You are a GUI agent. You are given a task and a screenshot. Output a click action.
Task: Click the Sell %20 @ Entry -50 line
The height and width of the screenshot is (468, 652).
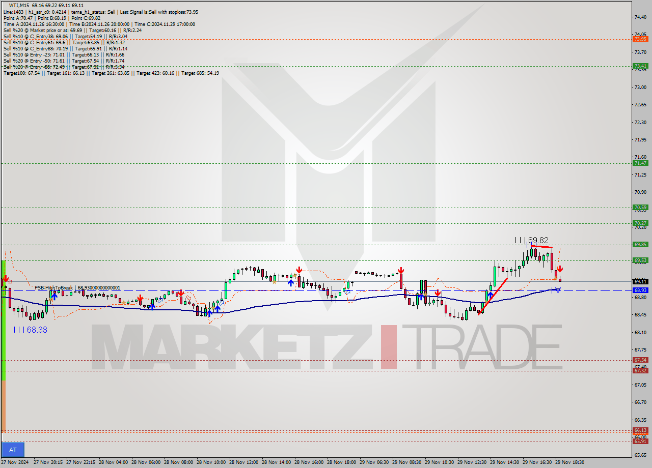tap(64, 61)
